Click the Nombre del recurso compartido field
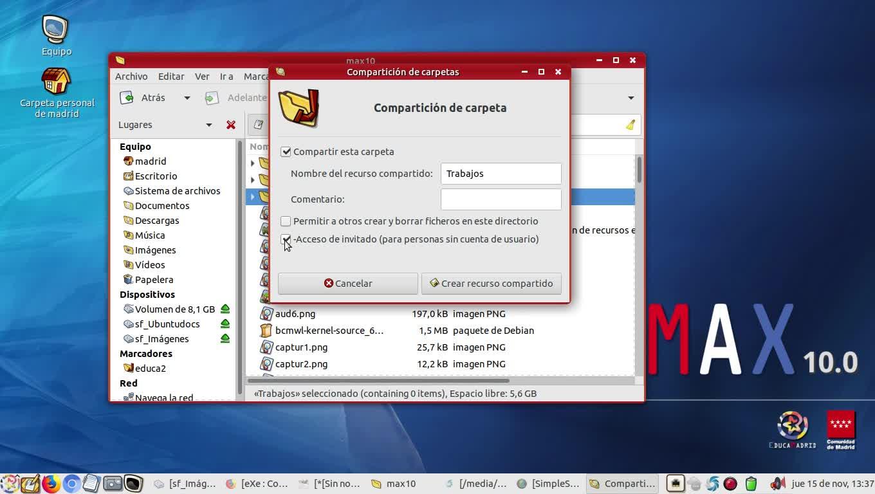875x494 pixels. [501, 174]
